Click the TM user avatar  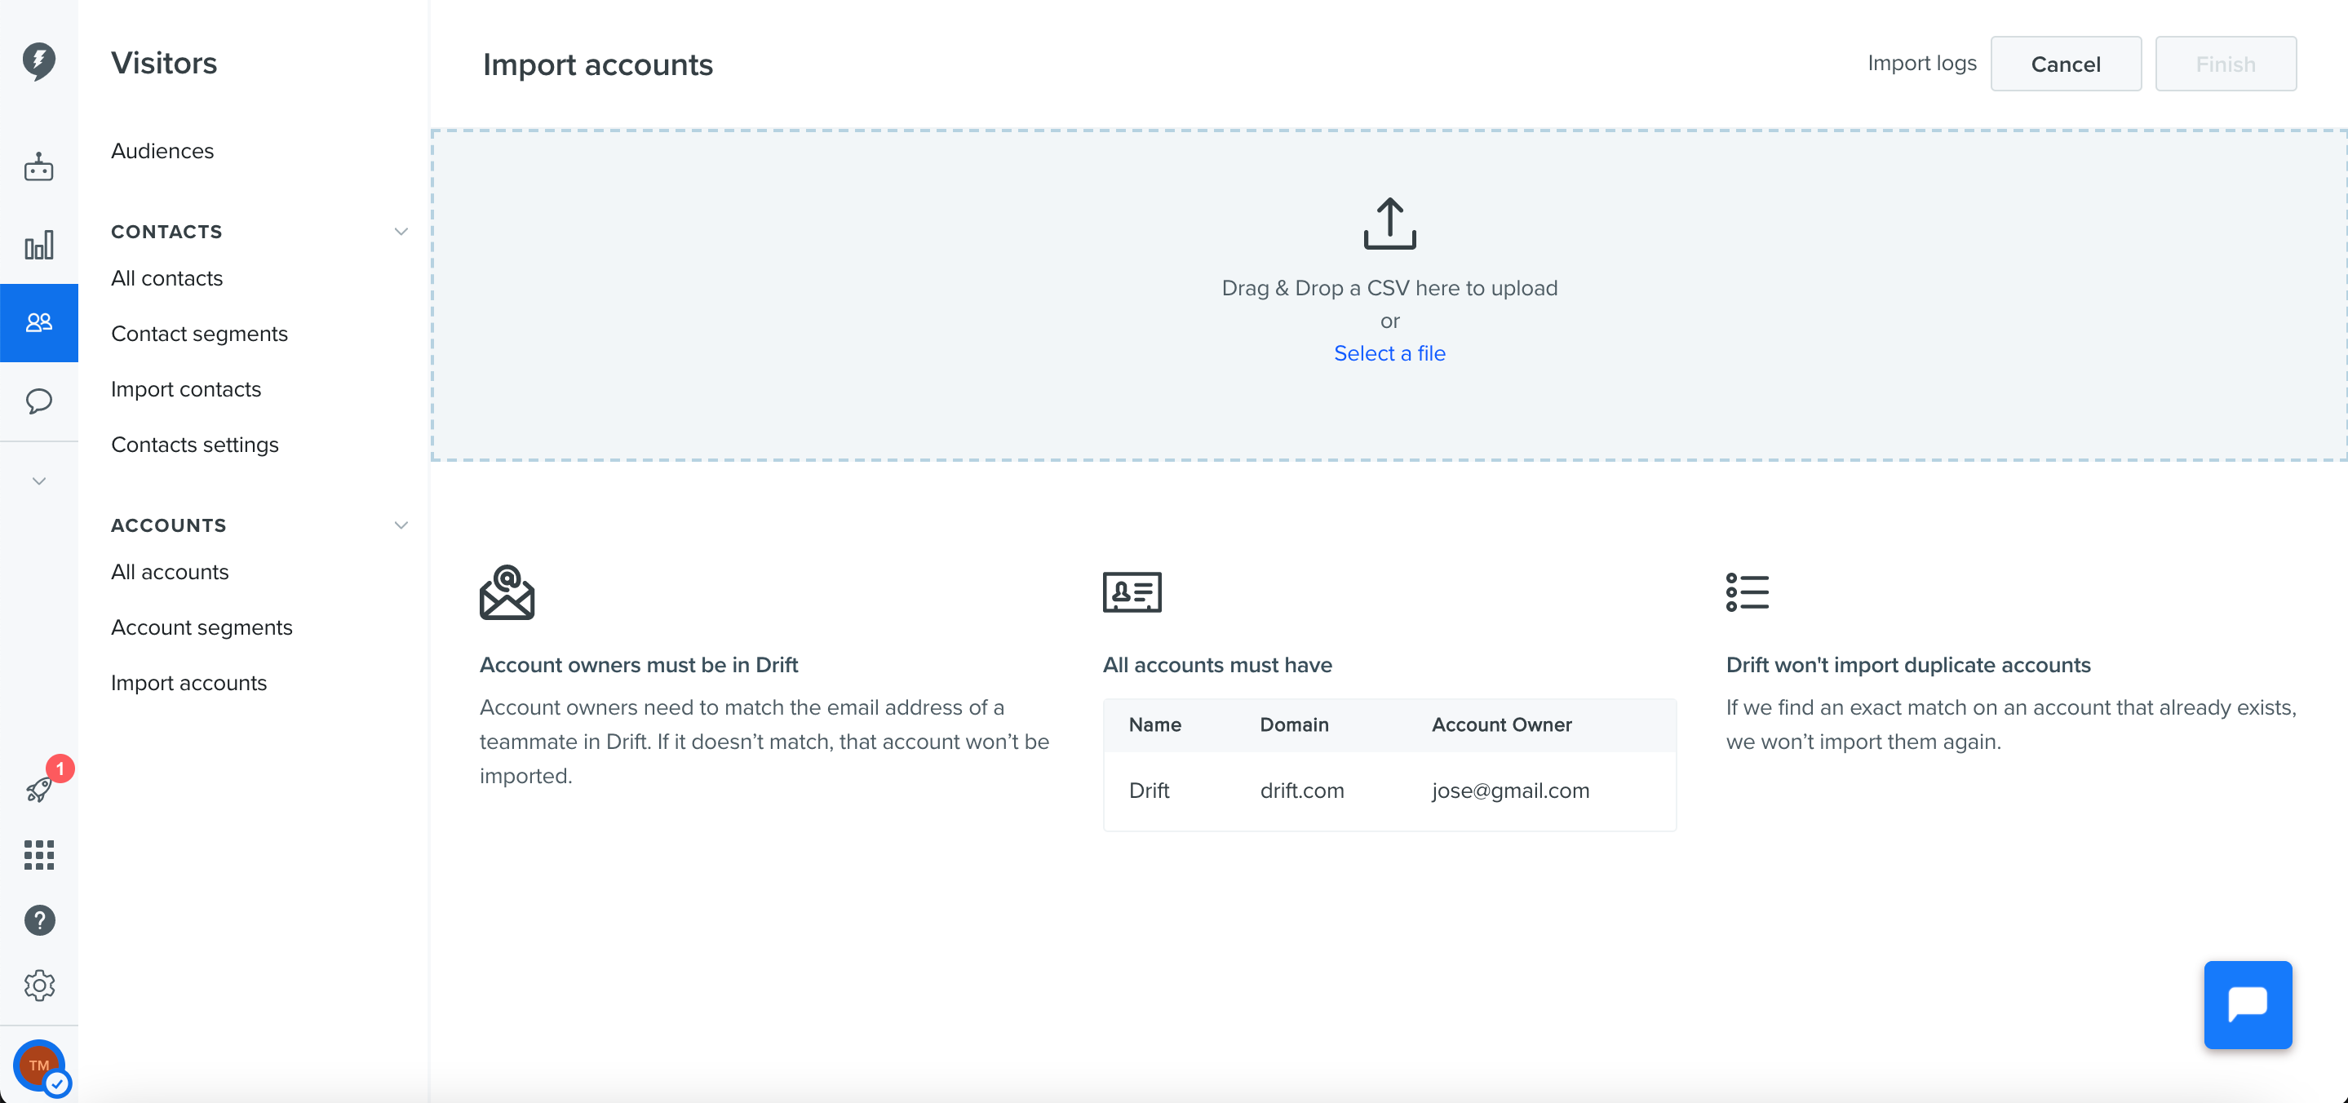(x=39, y=1065)
